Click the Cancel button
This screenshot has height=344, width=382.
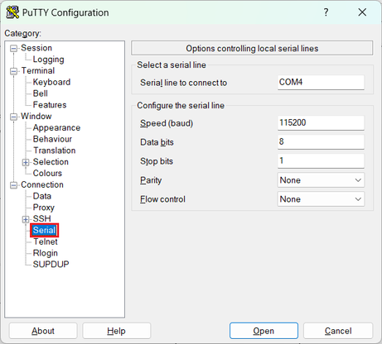coord(338,331)
